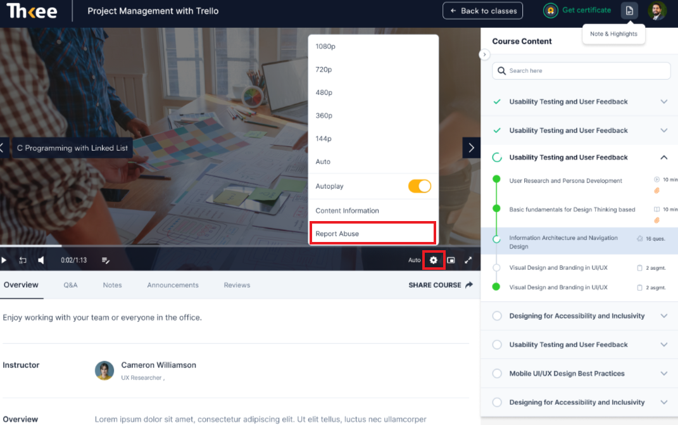This screenshot has width=678, height=425.
Task: Play the course video
Action: [4, 260]
